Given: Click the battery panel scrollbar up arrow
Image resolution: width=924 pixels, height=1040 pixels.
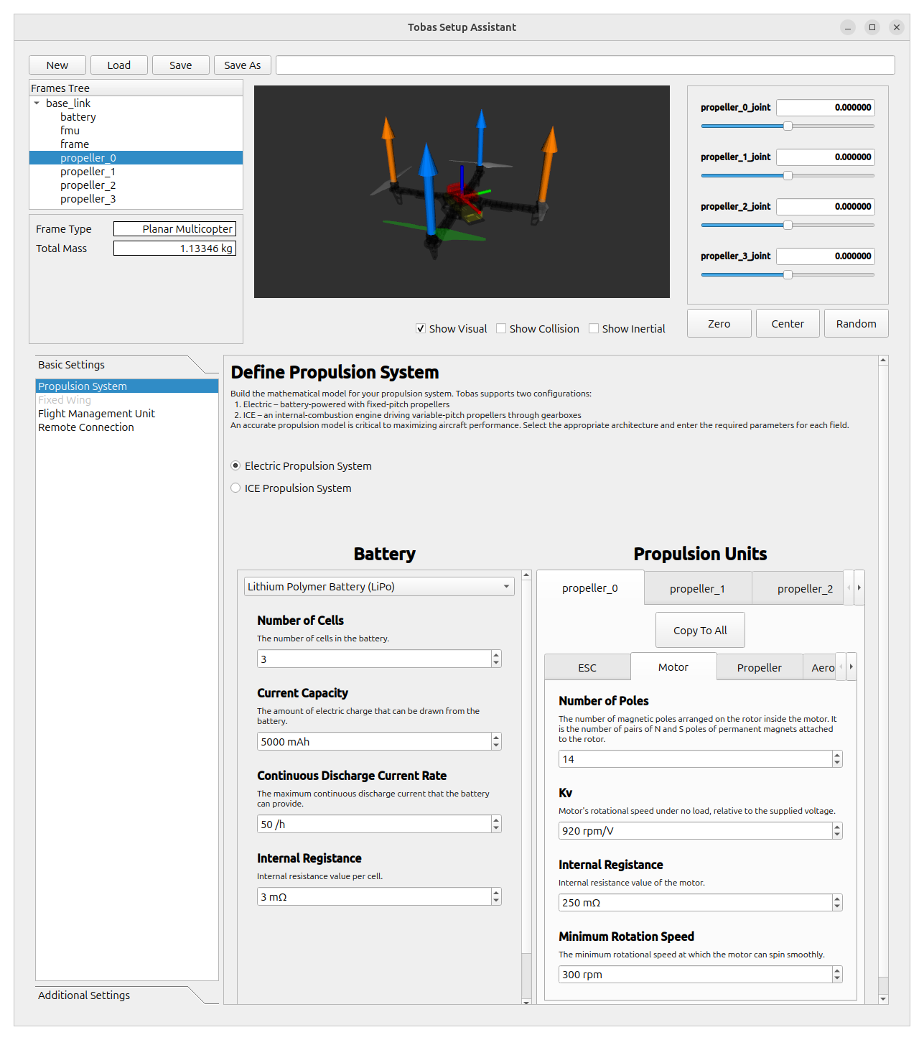Looking at the screenshot, I should click(526, 575).
